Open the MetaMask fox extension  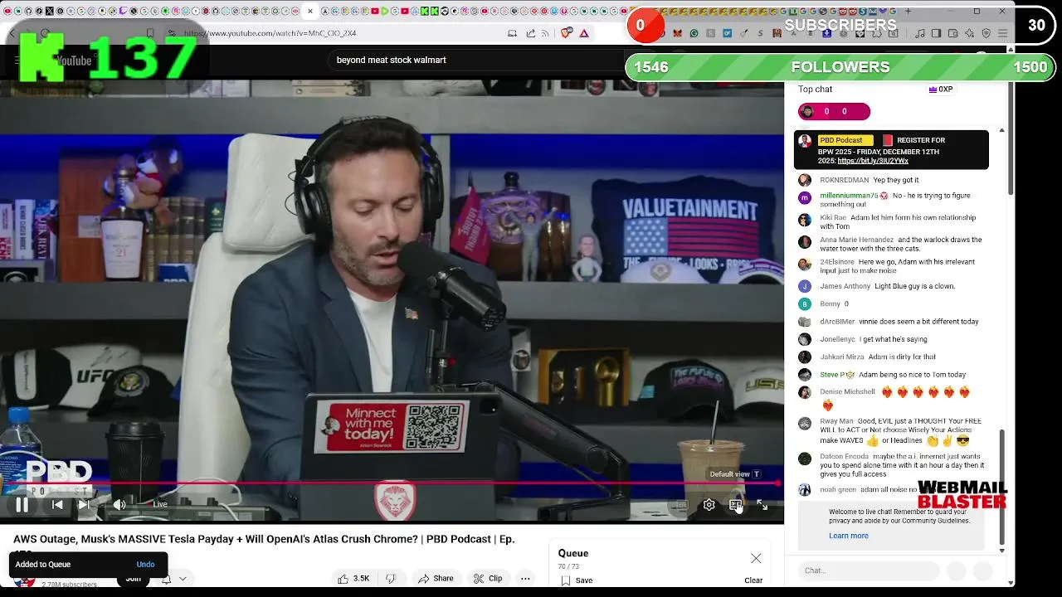pos(677,33)
